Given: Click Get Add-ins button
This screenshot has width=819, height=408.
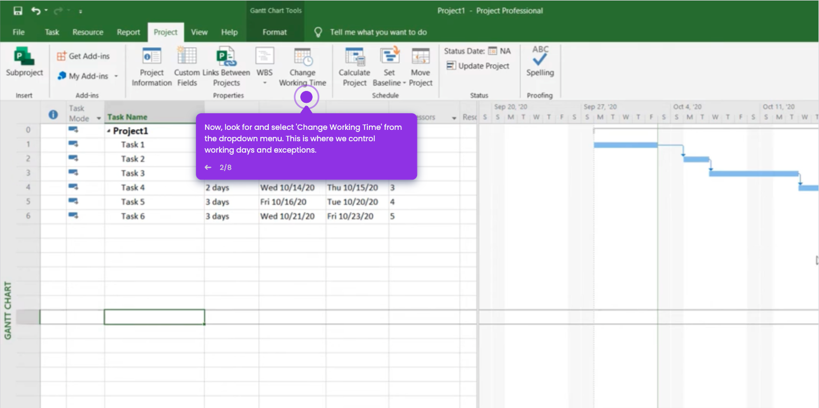Looking at the screenshot, I should 83,56.
